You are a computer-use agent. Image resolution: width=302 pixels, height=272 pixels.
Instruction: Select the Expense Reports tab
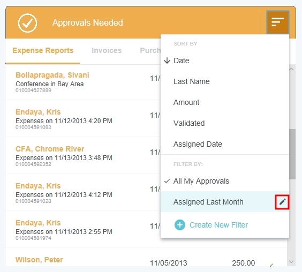[43, 50]
